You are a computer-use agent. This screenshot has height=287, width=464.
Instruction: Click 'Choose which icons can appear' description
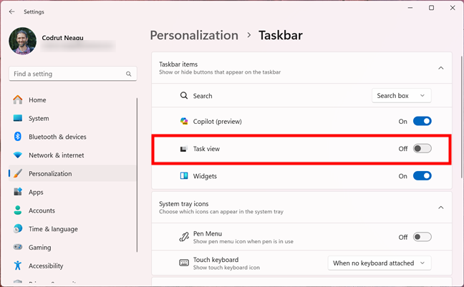pos(221,212)
